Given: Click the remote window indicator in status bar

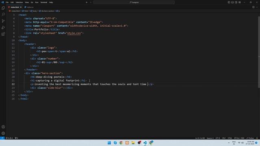Looking at the screenshot, I should click(x=2, y=138).
